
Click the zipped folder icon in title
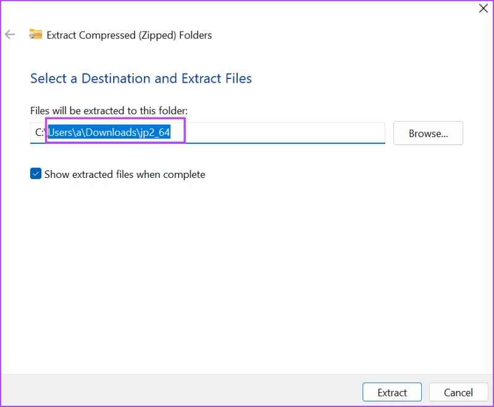pyautogui.click(x=36, y=34)
